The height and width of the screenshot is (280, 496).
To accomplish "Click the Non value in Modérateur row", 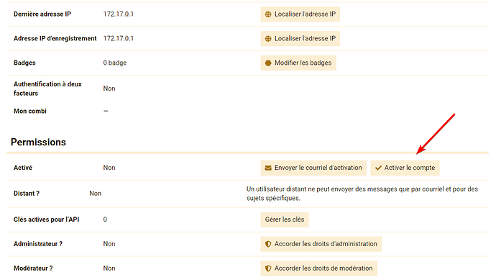I will click(x=109, y=268).
